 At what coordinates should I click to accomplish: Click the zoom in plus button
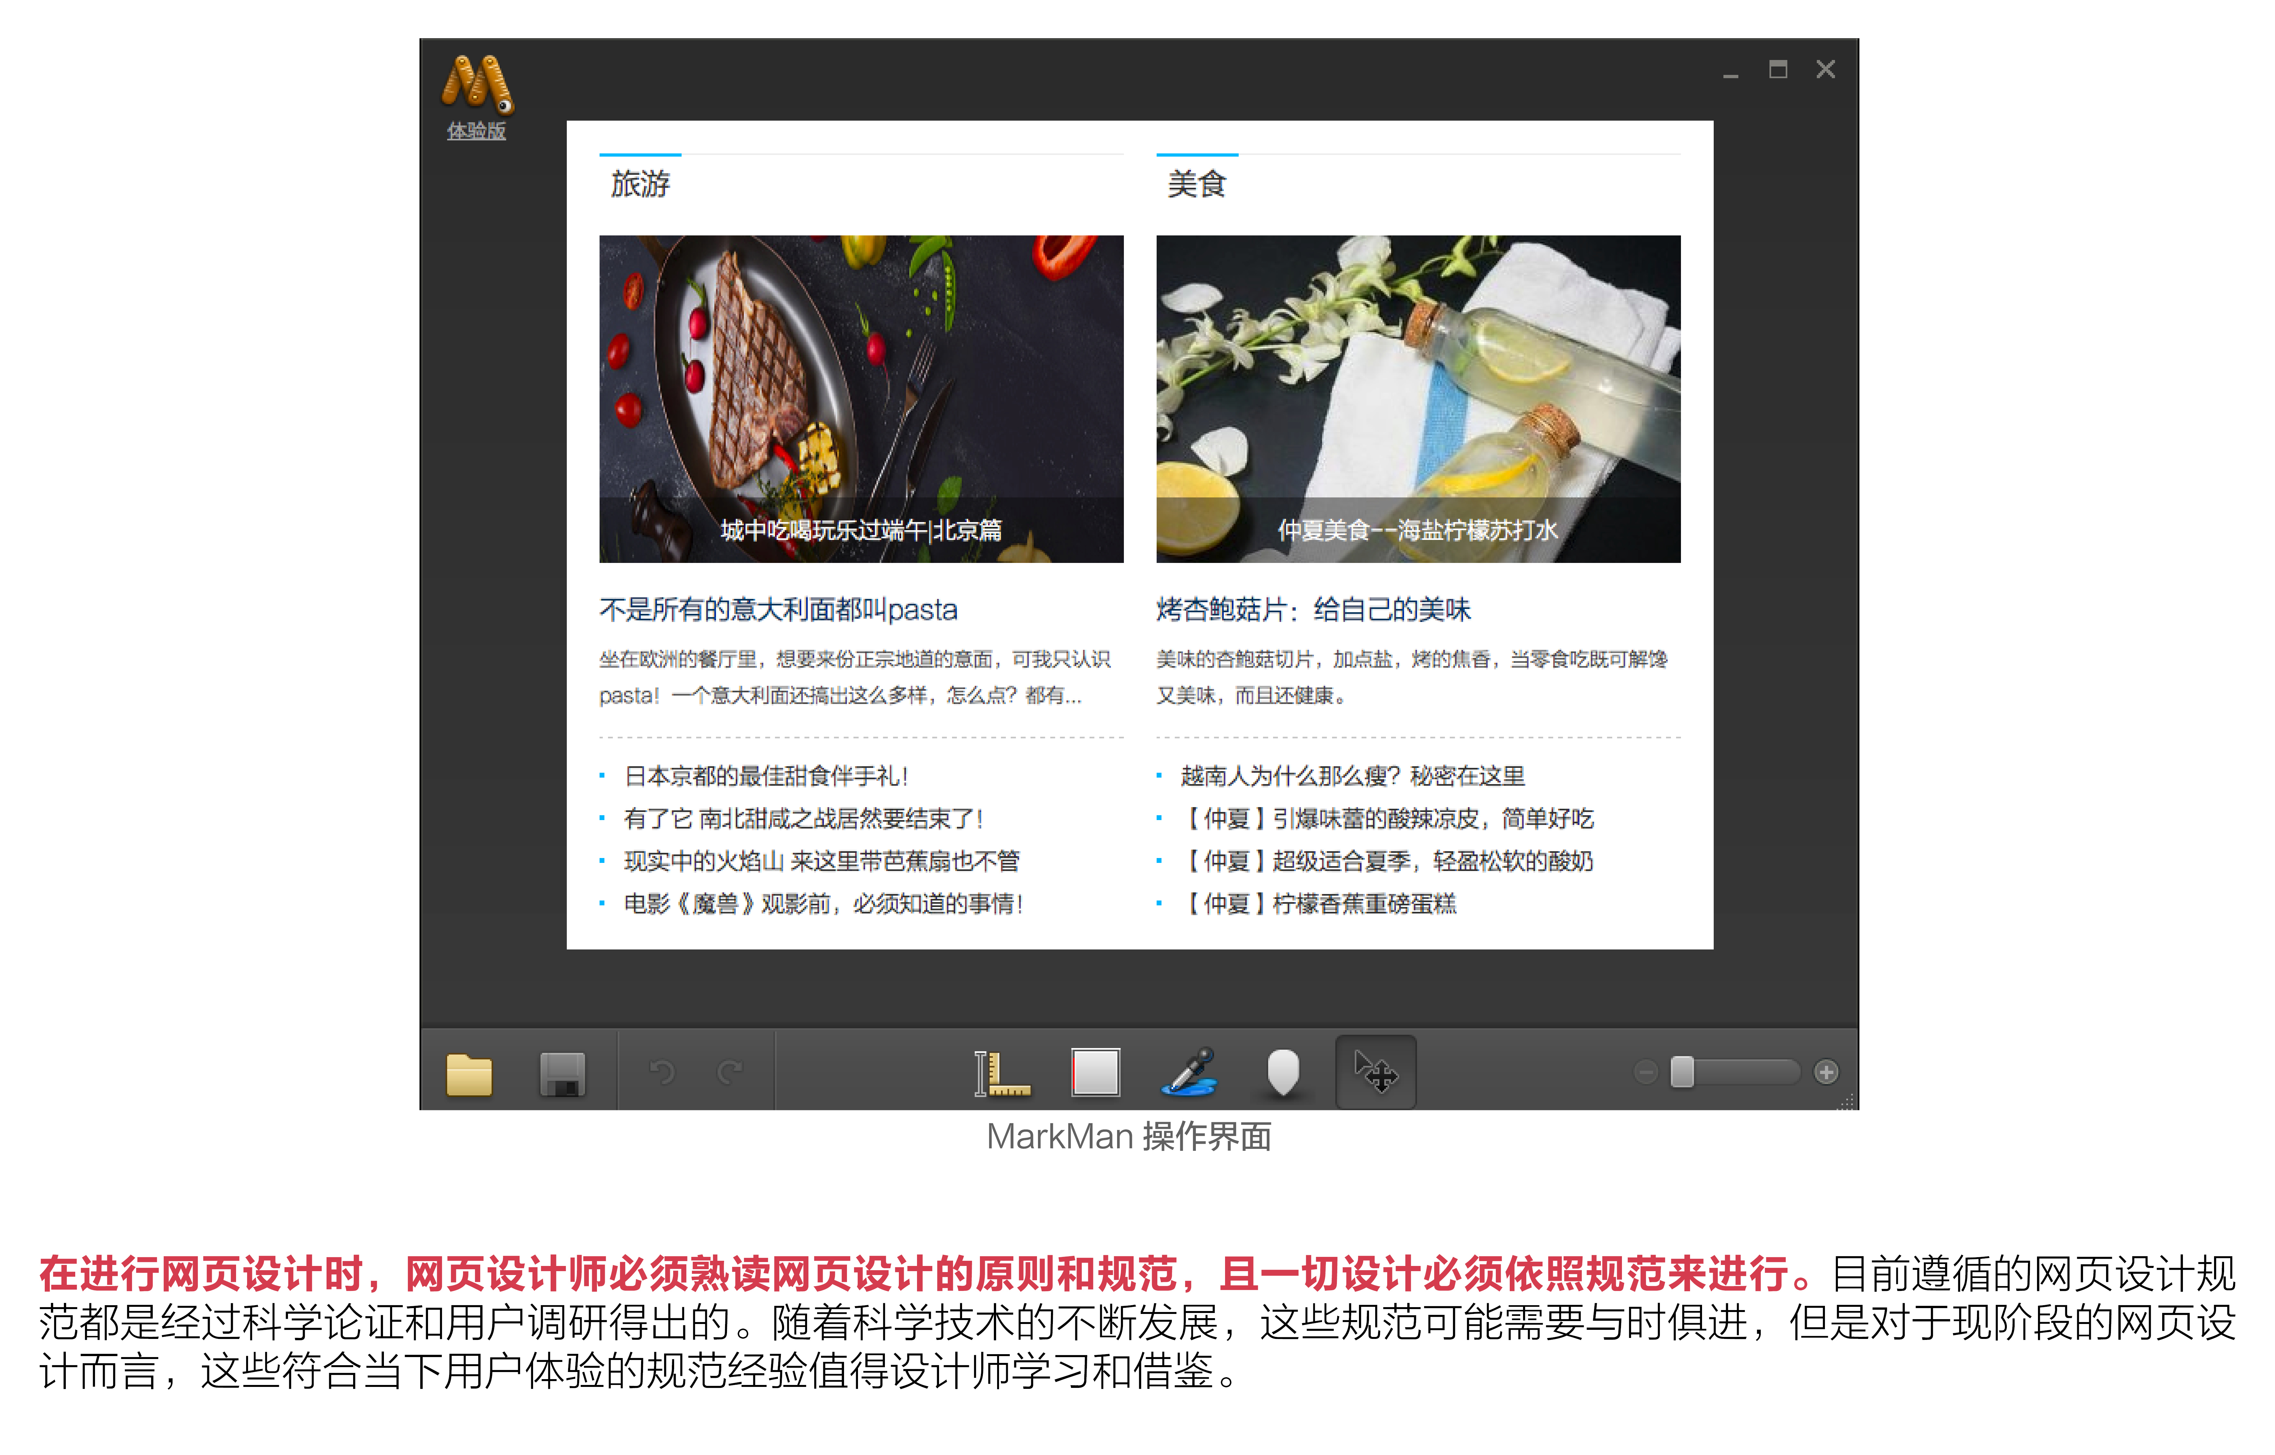point(1826,1072)
